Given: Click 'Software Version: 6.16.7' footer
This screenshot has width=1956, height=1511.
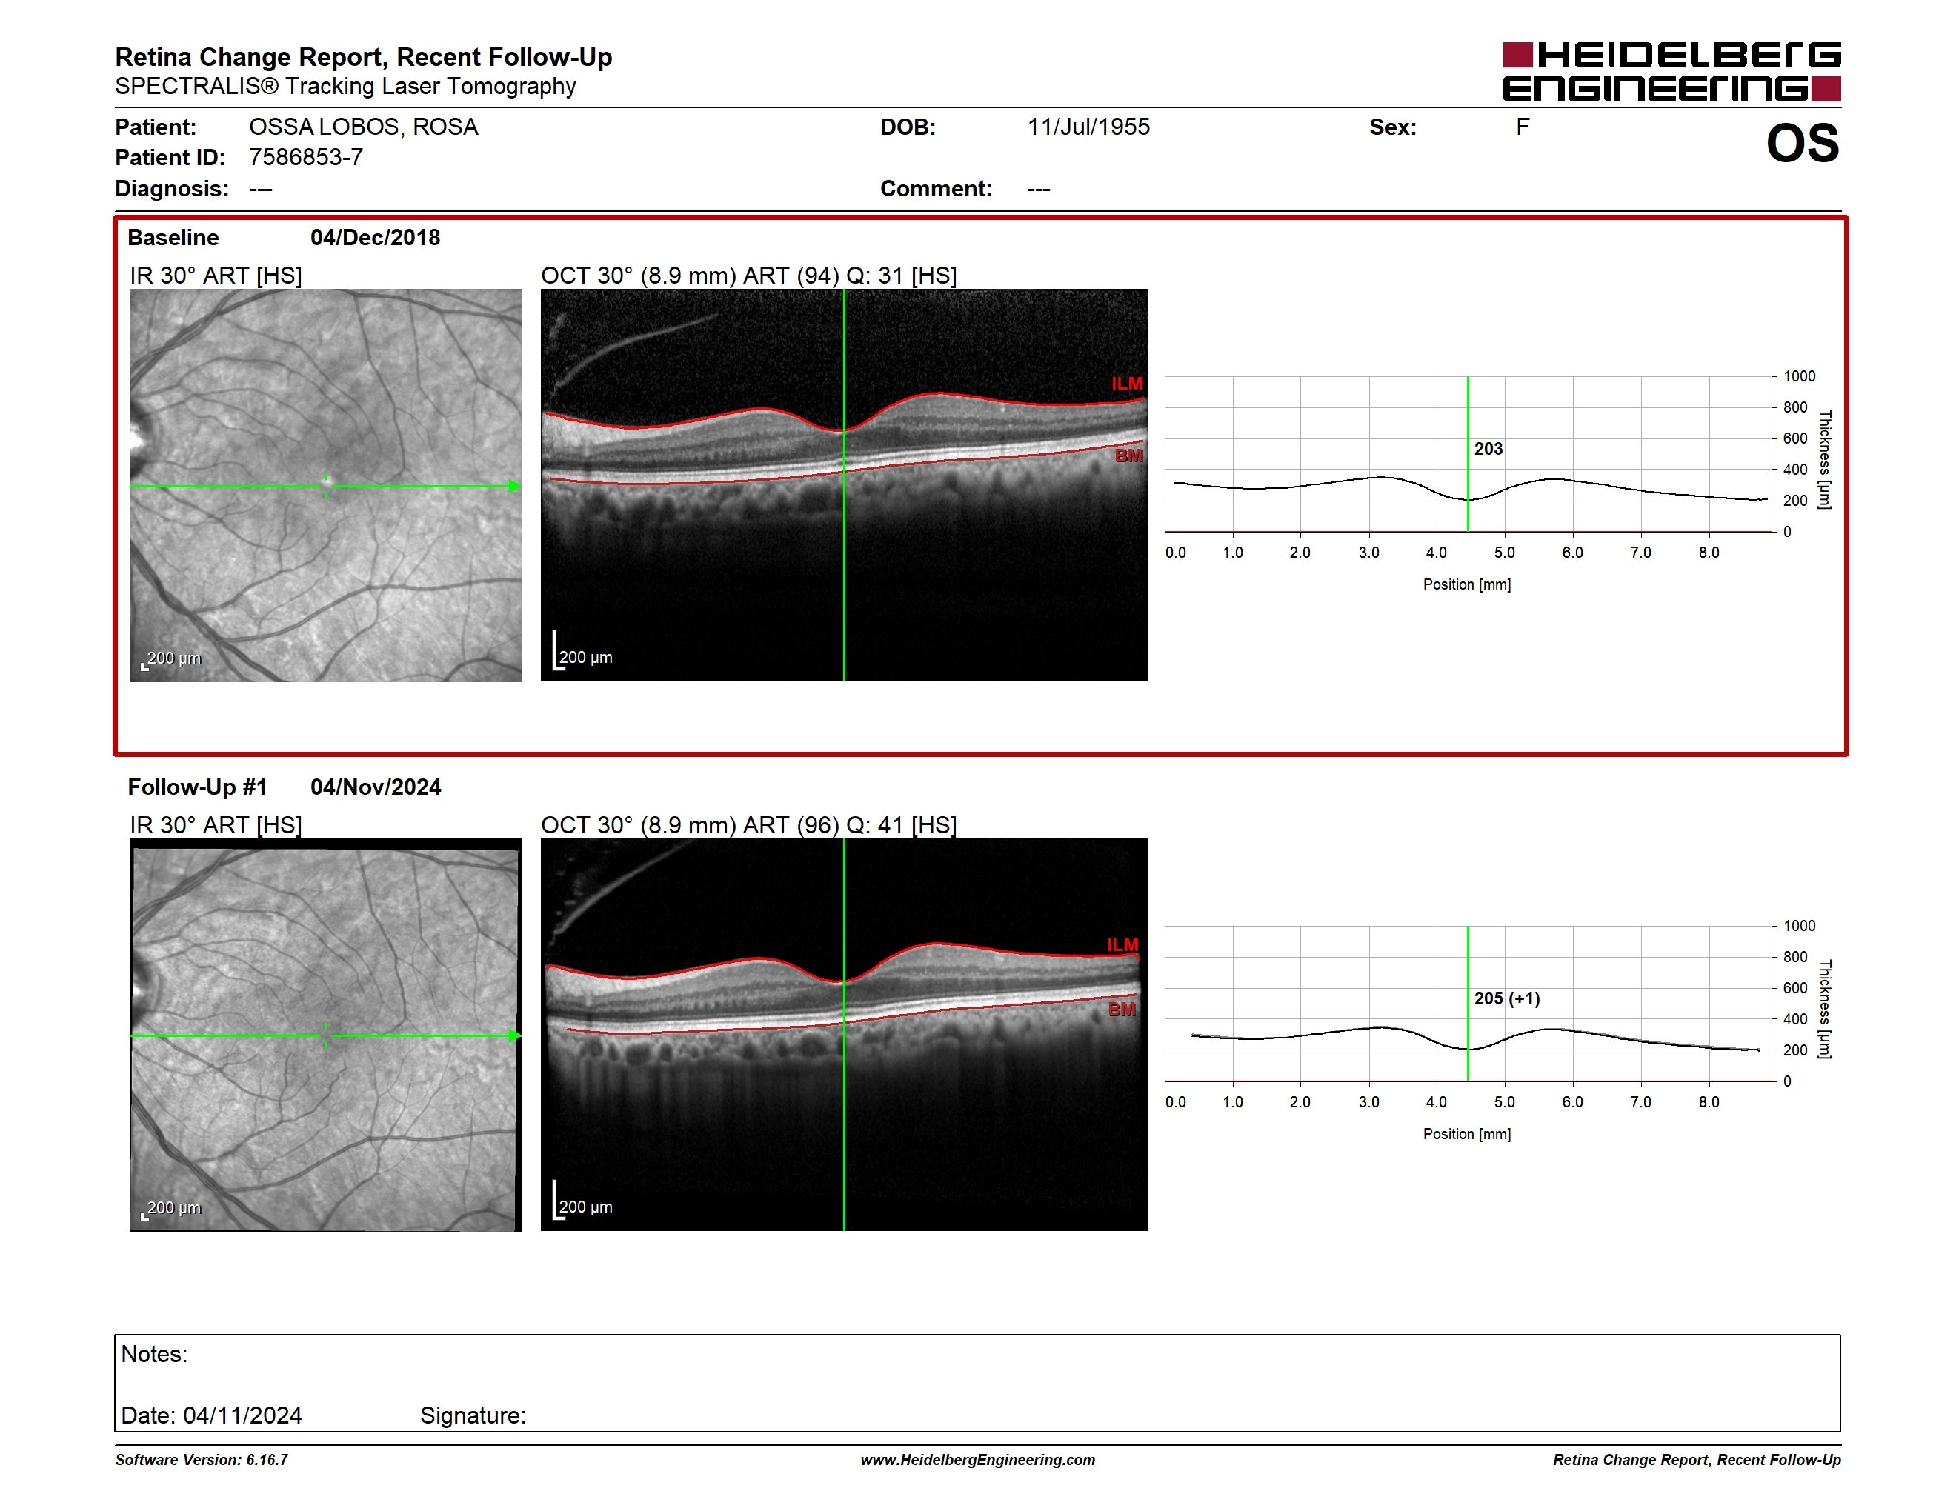Looking at the screenshot, I should click(202, 1460).
